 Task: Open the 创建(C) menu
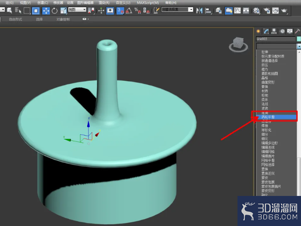tap(43, 3)
